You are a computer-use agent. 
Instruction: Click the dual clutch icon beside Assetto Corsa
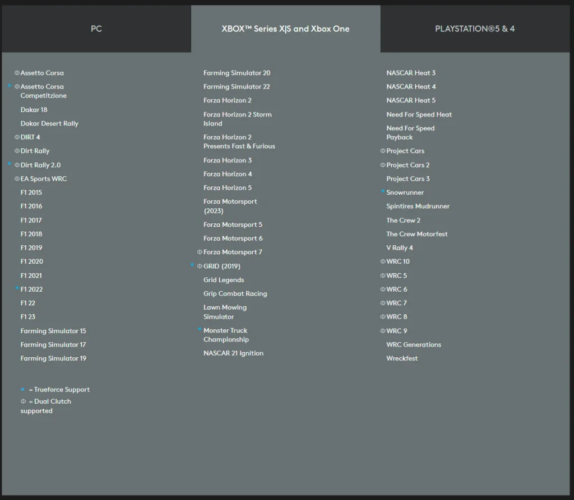click(17, 73)
